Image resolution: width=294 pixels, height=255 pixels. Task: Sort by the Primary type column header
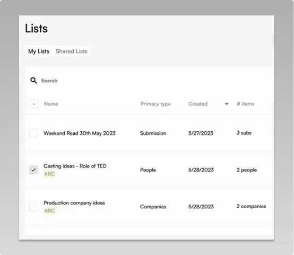pos(155,104)
